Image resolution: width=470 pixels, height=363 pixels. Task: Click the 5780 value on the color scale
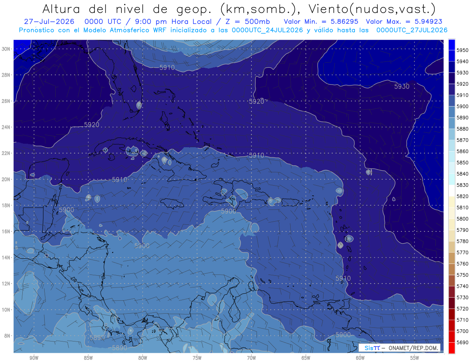(462, 241)
